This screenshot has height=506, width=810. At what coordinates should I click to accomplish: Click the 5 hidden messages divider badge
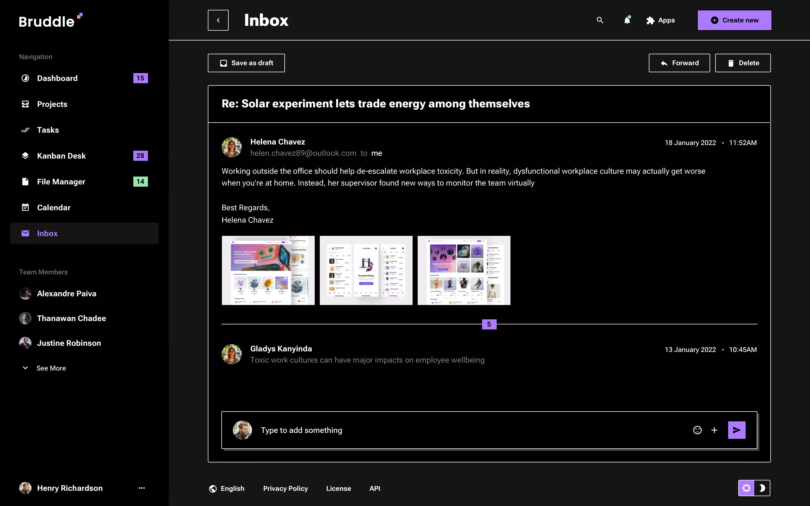(x=489, y=324)
